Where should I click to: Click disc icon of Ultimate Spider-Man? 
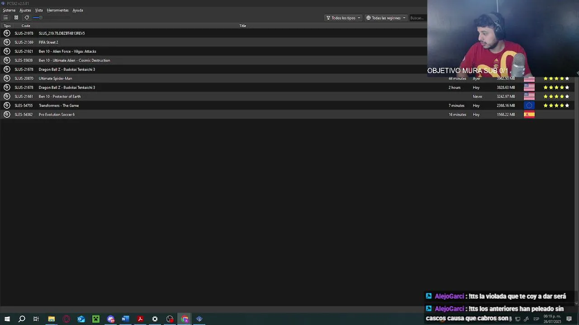(x=7, y=78)
